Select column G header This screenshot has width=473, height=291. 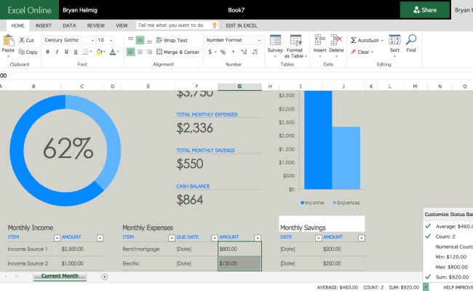[x=239, y=87]
